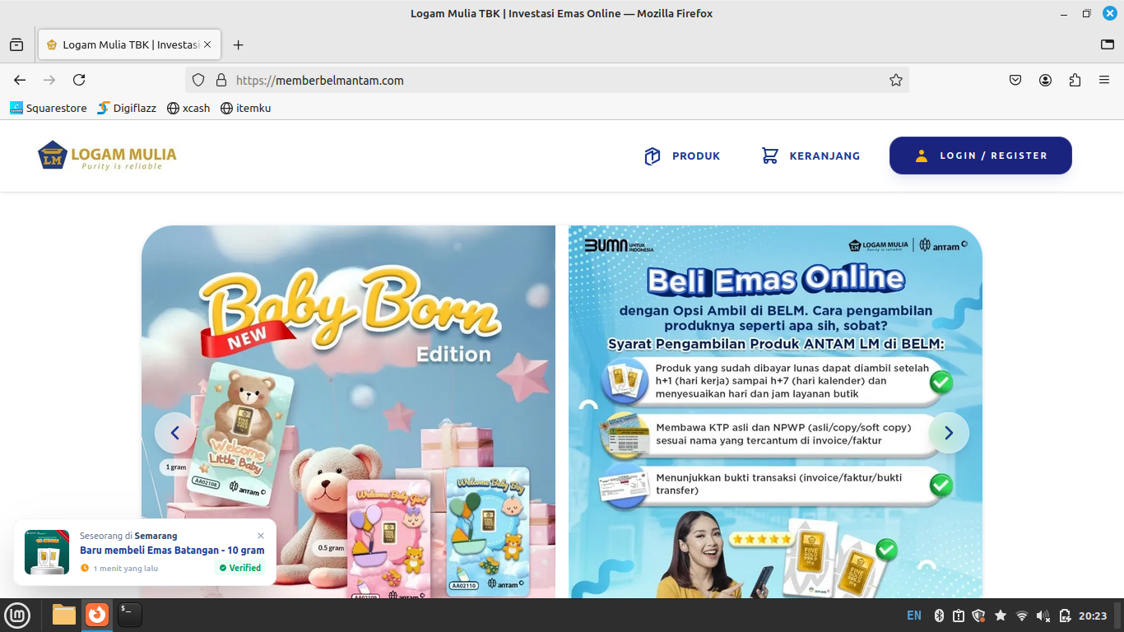Viewport: 1124px width, 632px height.
Task: Select the Logam Mulia TBK browser tab
Action: [x=130, y=44]
